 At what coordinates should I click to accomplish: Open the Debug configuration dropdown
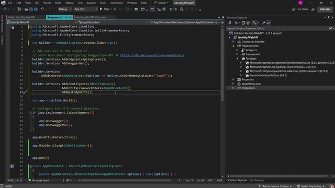[x=65, y=9]
